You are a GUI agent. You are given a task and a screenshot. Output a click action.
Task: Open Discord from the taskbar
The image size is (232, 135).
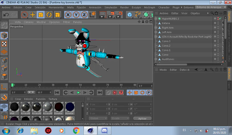coord(105,130)
